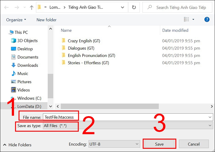Screen dimensions: 215x152
Task: Click the Desktop icon in sidebar
Action: coord(13,49)
